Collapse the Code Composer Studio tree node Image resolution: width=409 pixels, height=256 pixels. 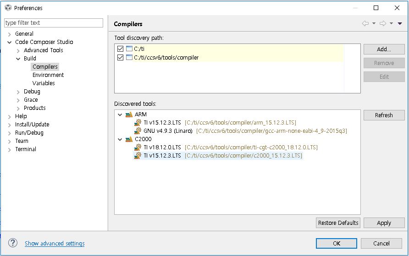10,42
